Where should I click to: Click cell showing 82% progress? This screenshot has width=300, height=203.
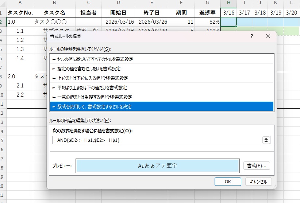207,22
